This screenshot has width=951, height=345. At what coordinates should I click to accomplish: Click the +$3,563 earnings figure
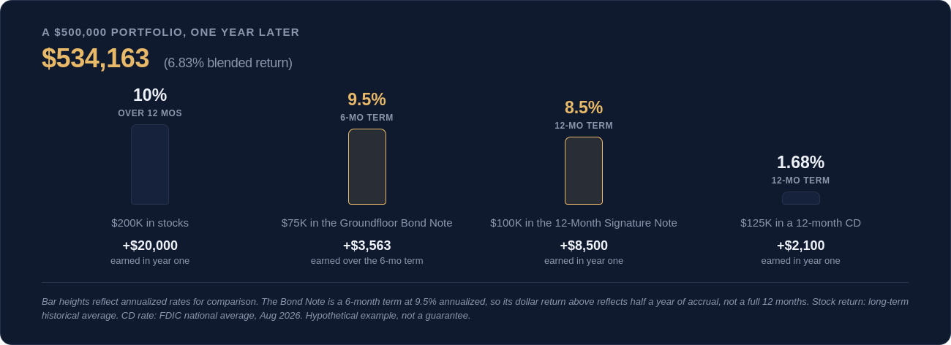(x=367, y=246)
